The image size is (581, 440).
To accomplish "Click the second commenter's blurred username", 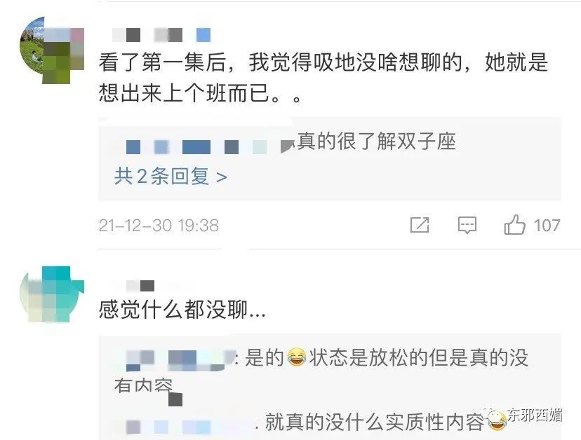I will [140, 286].
